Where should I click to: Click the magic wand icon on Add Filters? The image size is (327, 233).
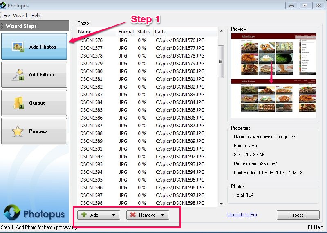(x=18, y=75)
